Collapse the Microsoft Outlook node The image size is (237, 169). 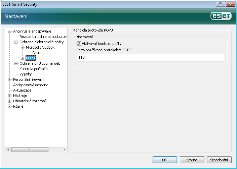[22, 48]
